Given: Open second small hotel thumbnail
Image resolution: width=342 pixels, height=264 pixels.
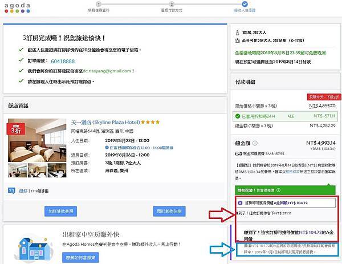Looking at the screenshot, I should [37, 170].
